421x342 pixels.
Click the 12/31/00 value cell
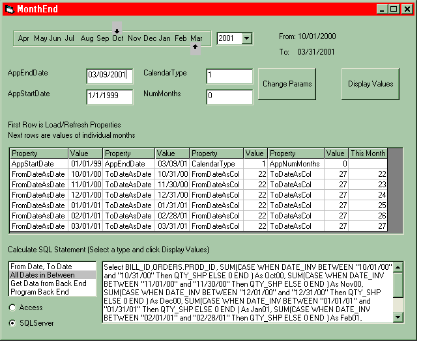point(172,195)
